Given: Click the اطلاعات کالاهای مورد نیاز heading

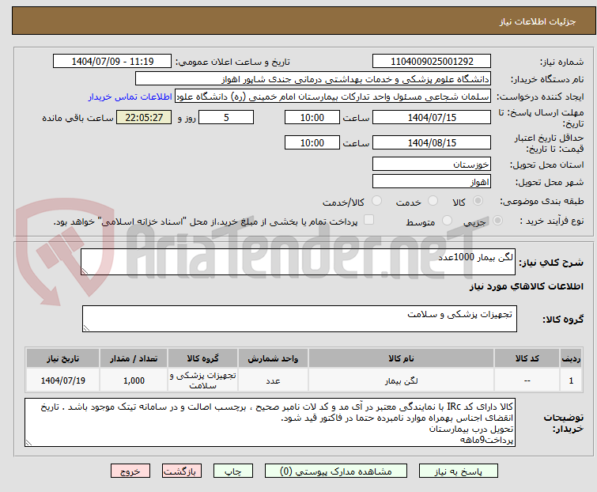Looking at the screenshot, I should (526, 286).
